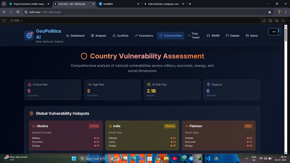This screenshot has height=163, width=290.
Task: Switch to the StackBlitz browser tab
Action: 119,4
